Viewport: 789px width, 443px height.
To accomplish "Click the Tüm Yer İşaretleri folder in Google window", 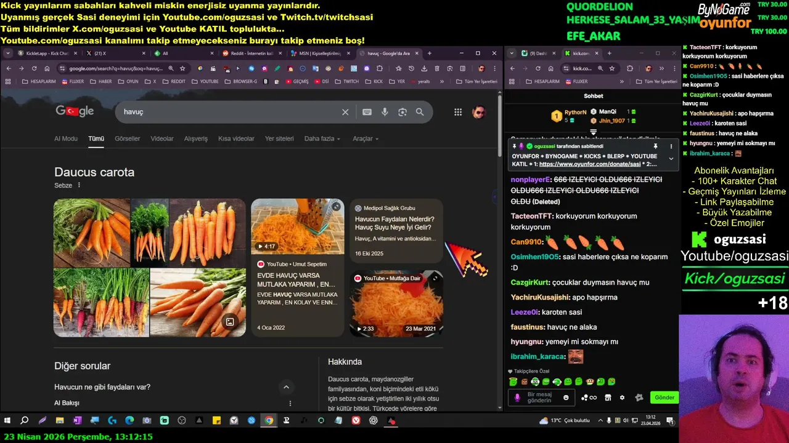I will click(x=476, y=81).
